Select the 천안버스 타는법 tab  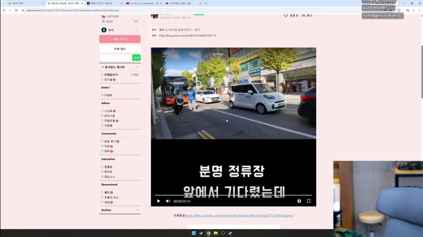point(65,3)
